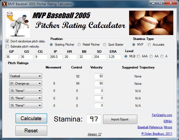Screen dimensions: 179x140
Task: Open Import/Export dialog
Action: (x=120, y=119)
